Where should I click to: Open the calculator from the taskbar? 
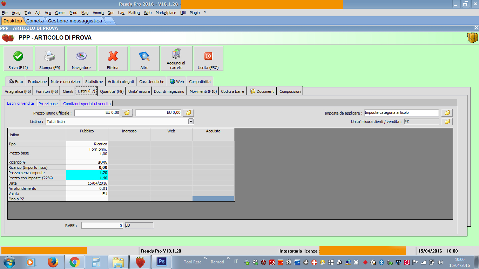pyautogui.click(x=96, y=262)
